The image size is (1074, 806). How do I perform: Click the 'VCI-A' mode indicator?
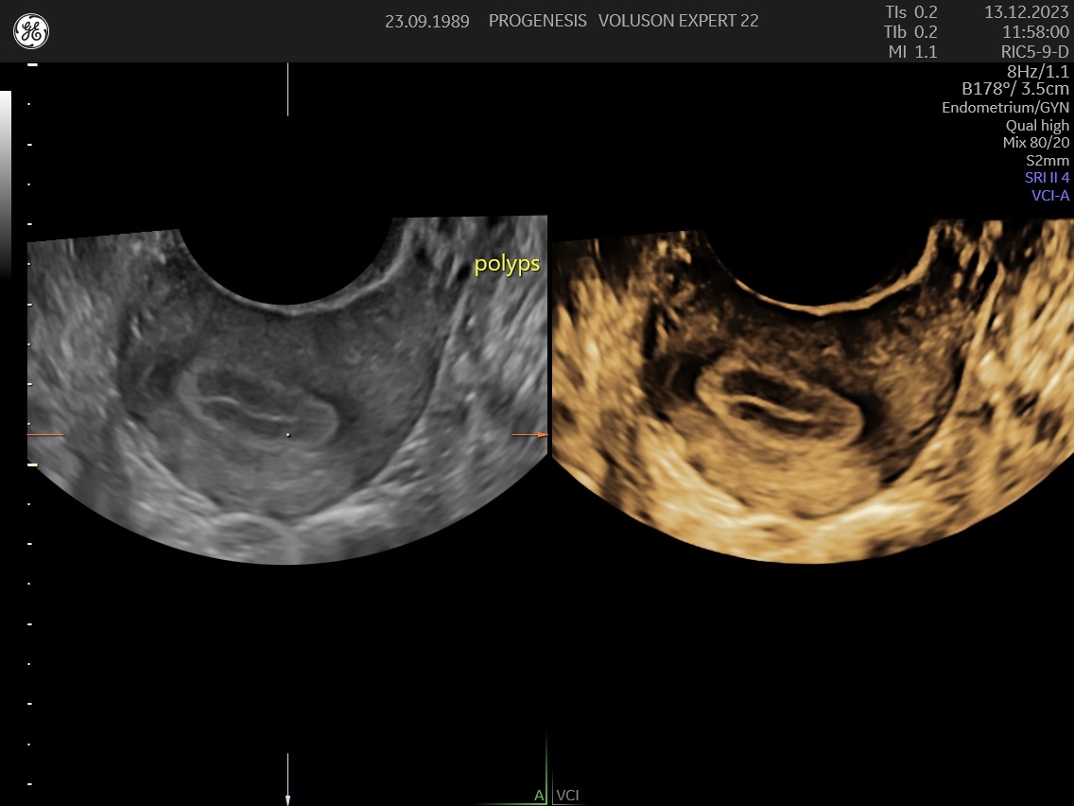1049,196
